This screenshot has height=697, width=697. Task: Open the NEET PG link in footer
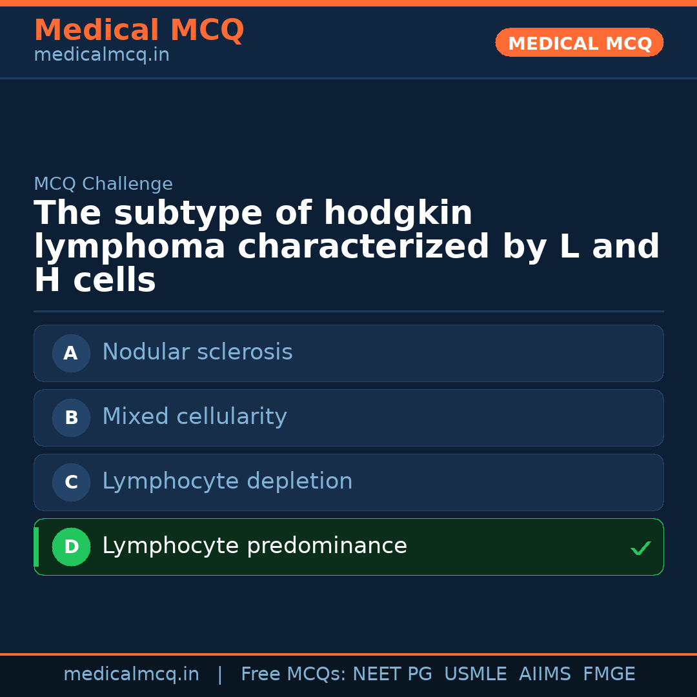click(392, 674)
